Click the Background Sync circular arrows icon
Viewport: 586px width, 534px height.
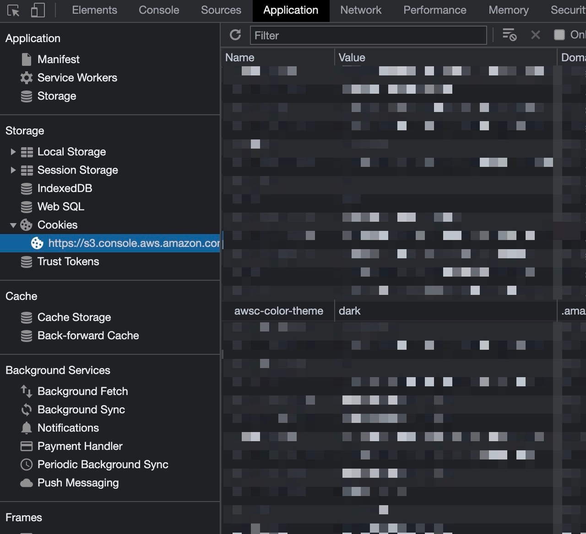click(x=27, y=410)
